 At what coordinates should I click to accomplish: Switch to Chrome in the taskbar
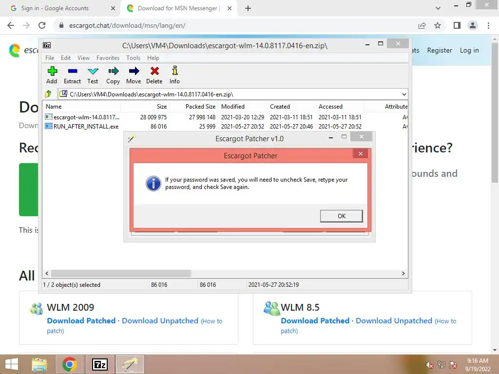tap(70, 364)
